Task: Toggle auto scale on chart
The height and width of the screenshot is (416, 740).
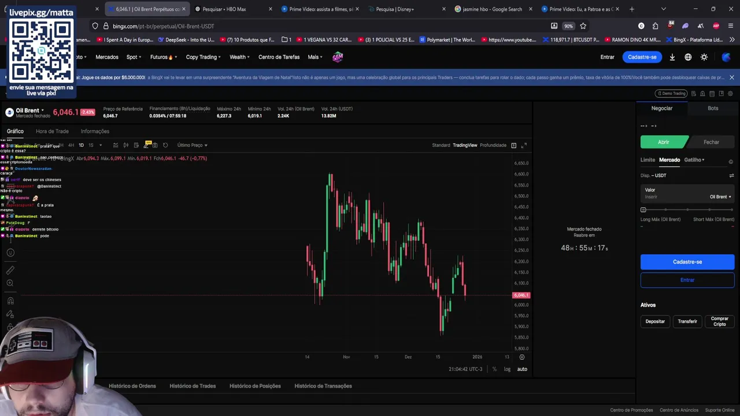Action: 522,369
